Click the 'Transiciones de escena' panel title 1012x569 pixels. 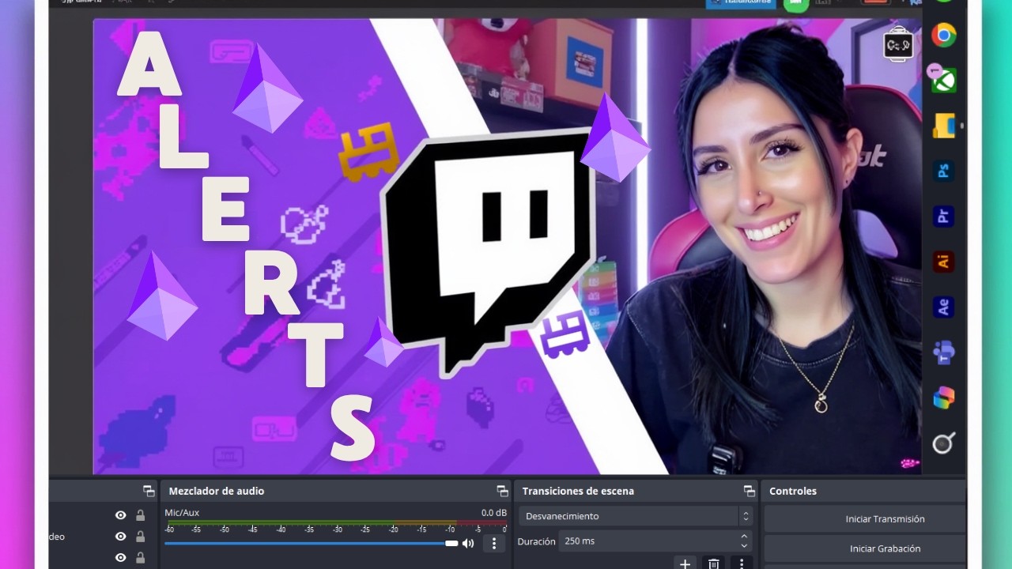(x=578, y=491)
